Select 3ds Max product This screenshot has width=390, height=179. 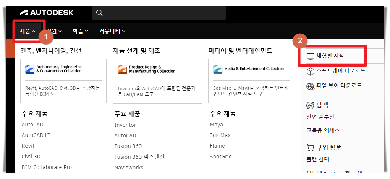(220, 135)
